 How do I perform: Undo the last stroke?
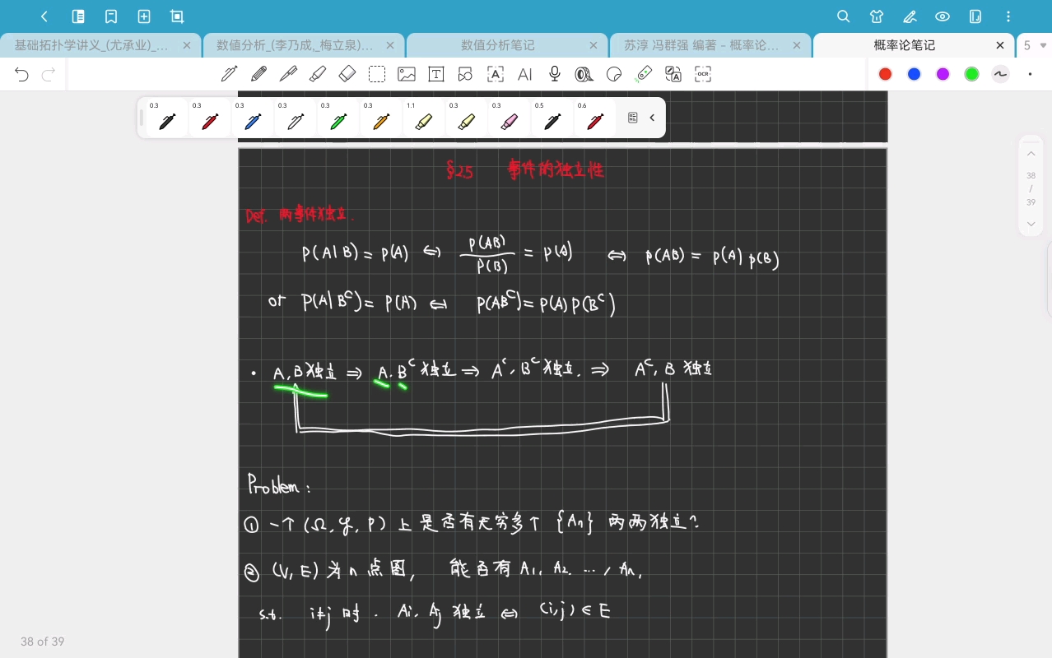coord(21,75)
